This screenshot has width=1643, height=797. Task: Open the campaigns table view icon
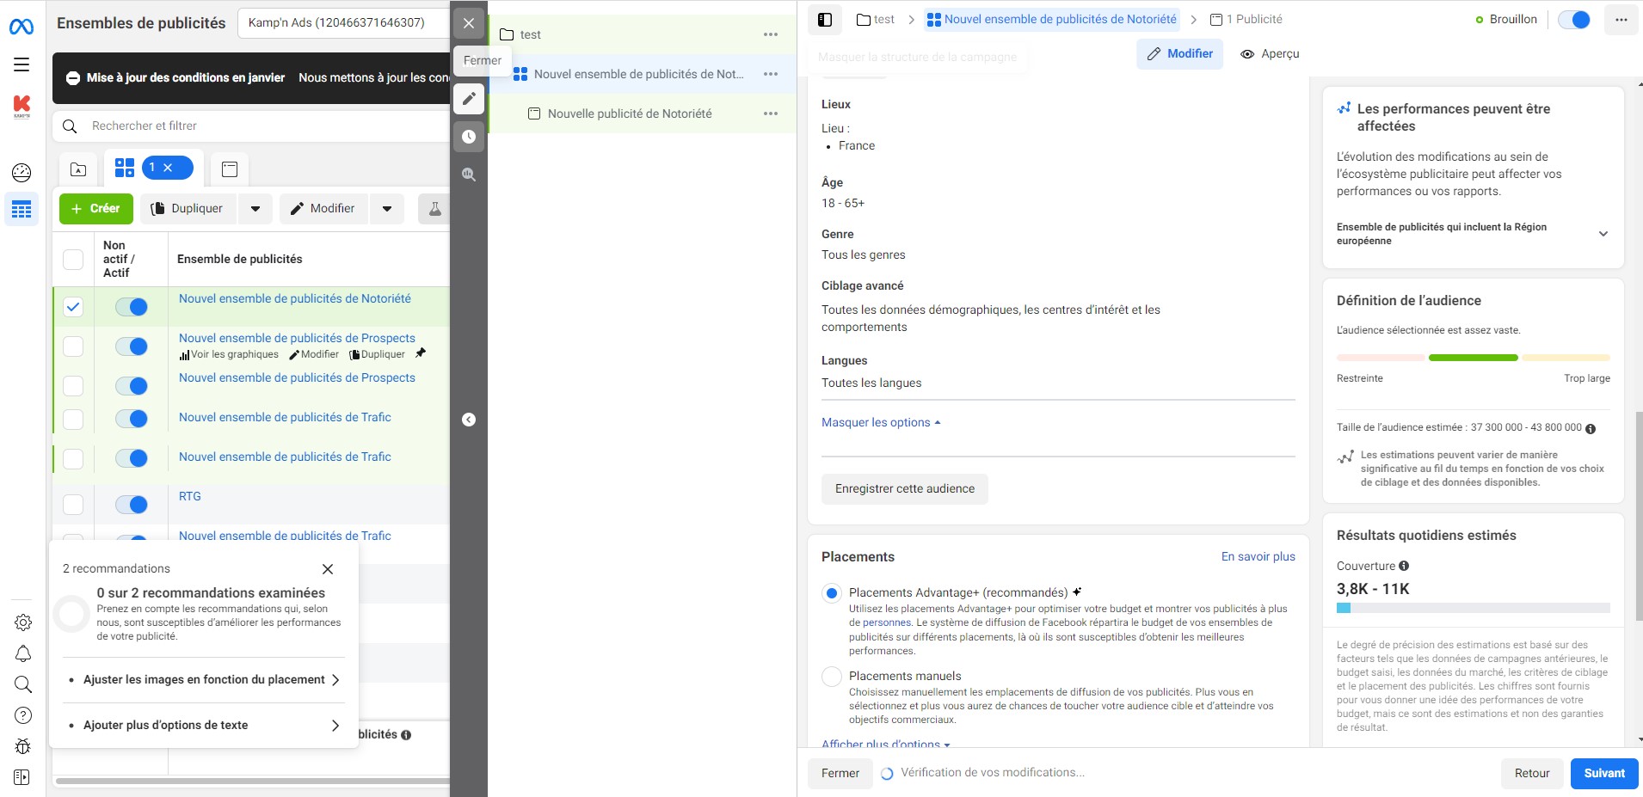pos(22,209)
